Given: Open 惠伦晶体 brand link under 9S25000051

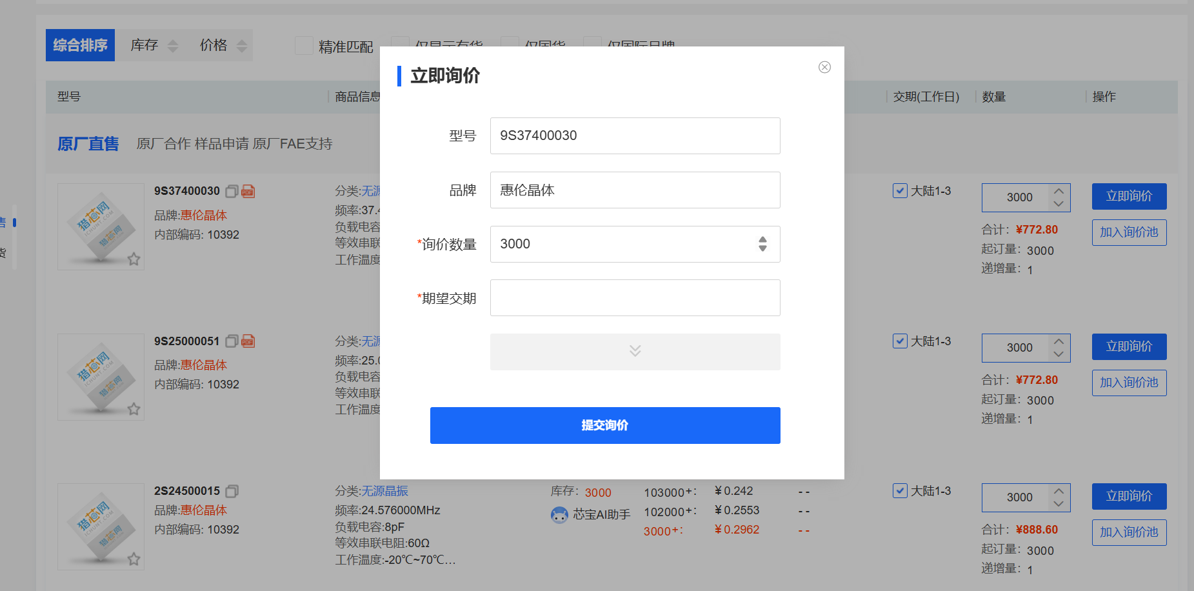Looking at the screenshot, I should (203, 365).
